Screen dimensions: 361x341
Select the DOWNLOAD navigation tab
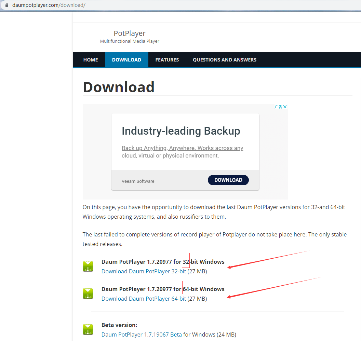pyautogui.click(x=126, y=60)
